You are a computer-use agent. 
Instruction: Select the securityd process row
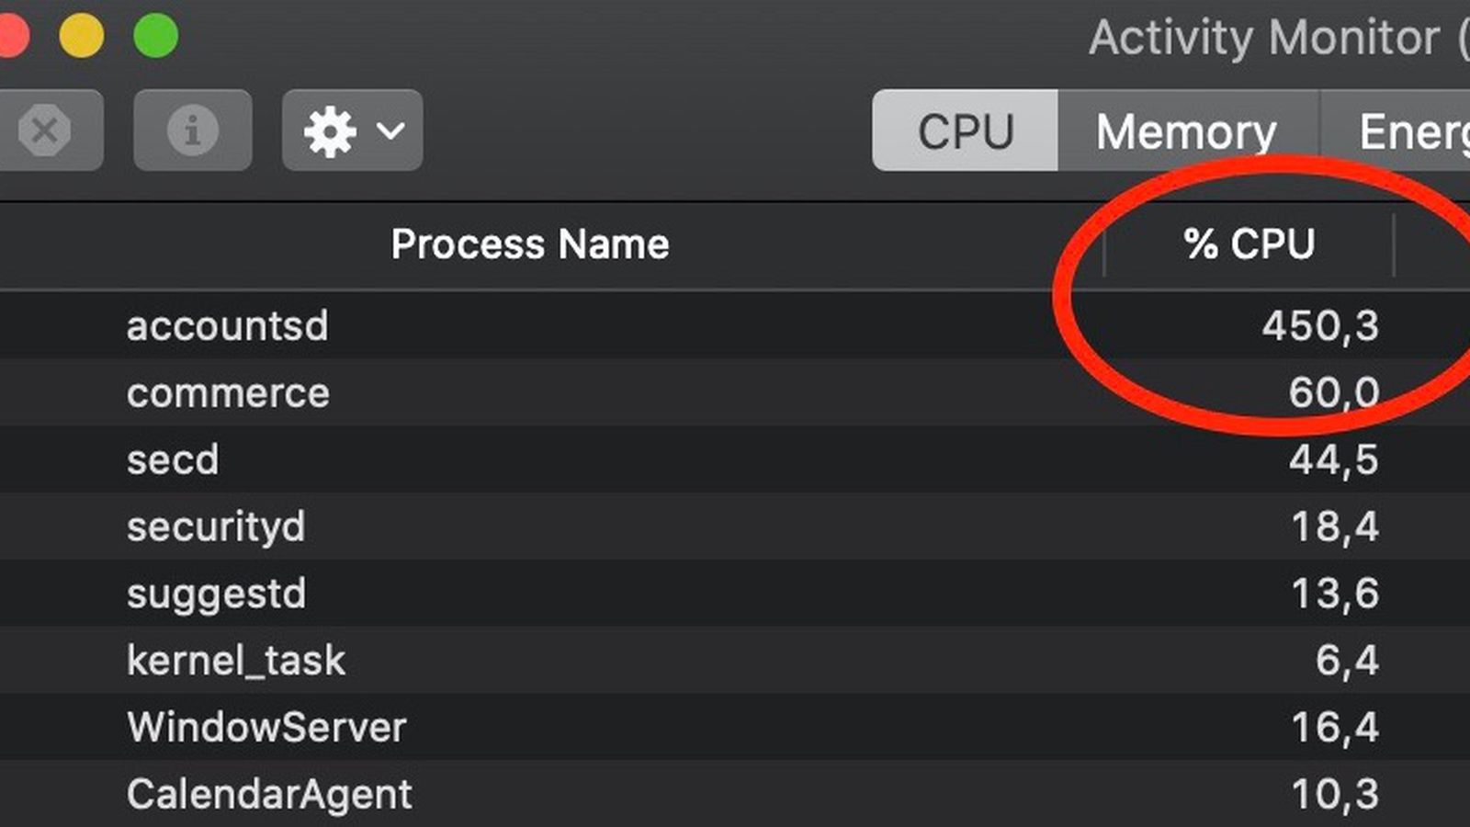point(216,527)
